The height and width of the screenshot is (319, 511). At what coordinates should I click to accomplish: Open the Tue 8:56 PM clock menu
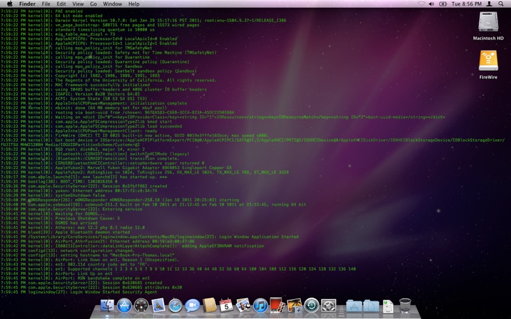pyautogui.click(x=467, y=4)
